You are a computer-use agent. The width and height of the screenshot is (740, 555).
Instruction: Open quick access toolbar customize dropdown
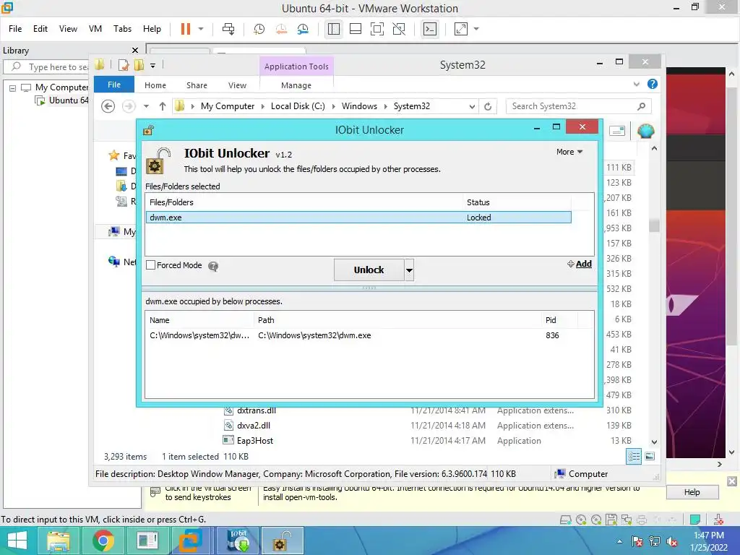click(153, 66)
